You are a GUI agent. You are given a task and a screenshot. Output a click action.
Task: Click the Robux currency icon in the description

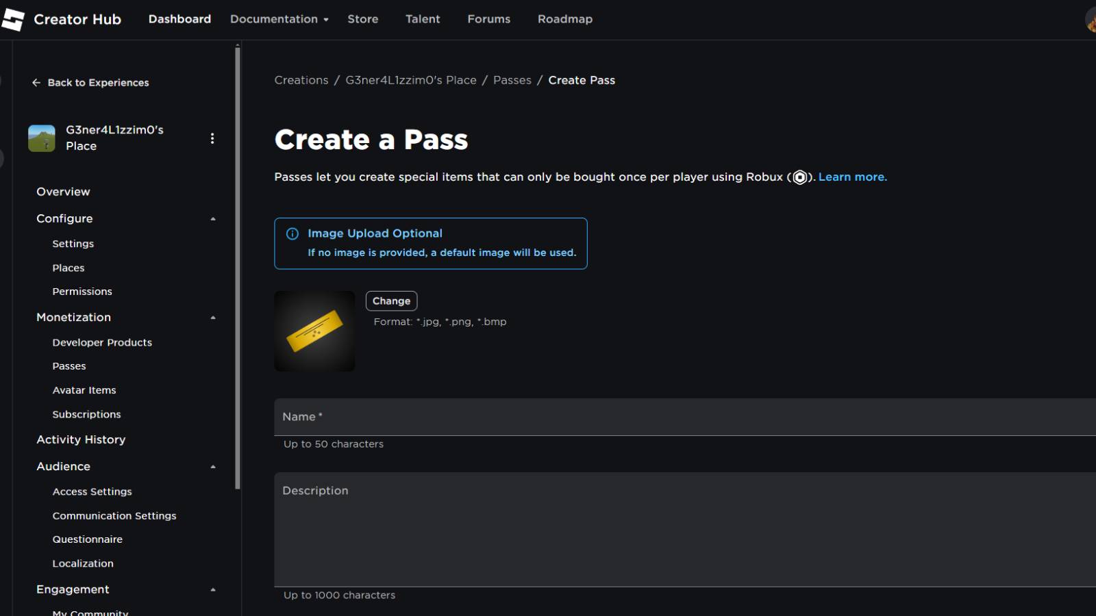[x=800, y=177]
